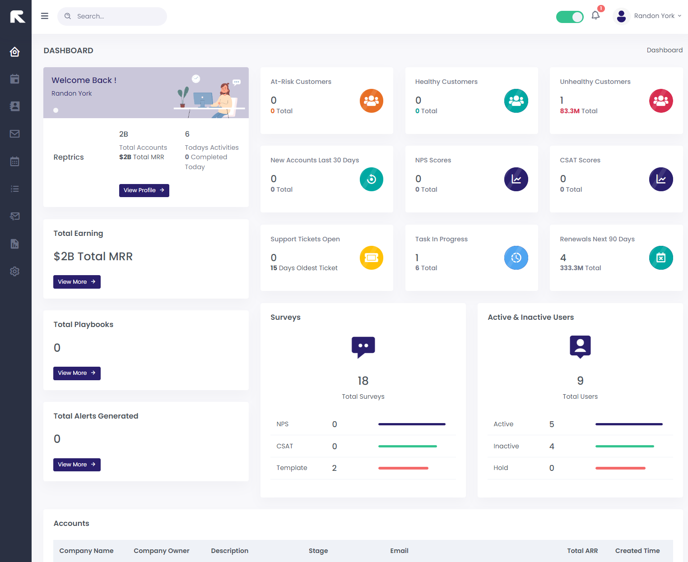The width and height of the screenshot is (688, 562).
Task: Click the Task In Progress clock icon
Action: tap(516, 258)
